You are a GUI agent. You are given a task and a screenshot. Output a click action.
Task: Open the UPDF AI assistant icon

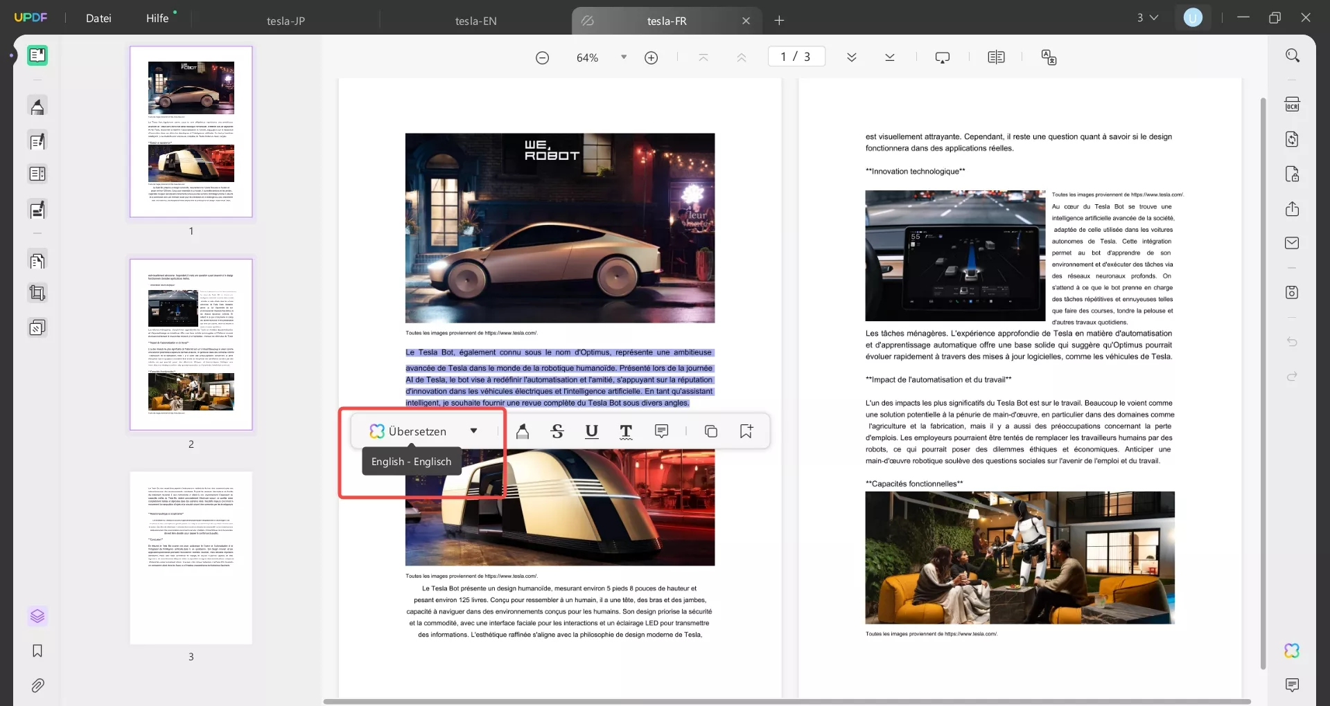coord(1292,651)
